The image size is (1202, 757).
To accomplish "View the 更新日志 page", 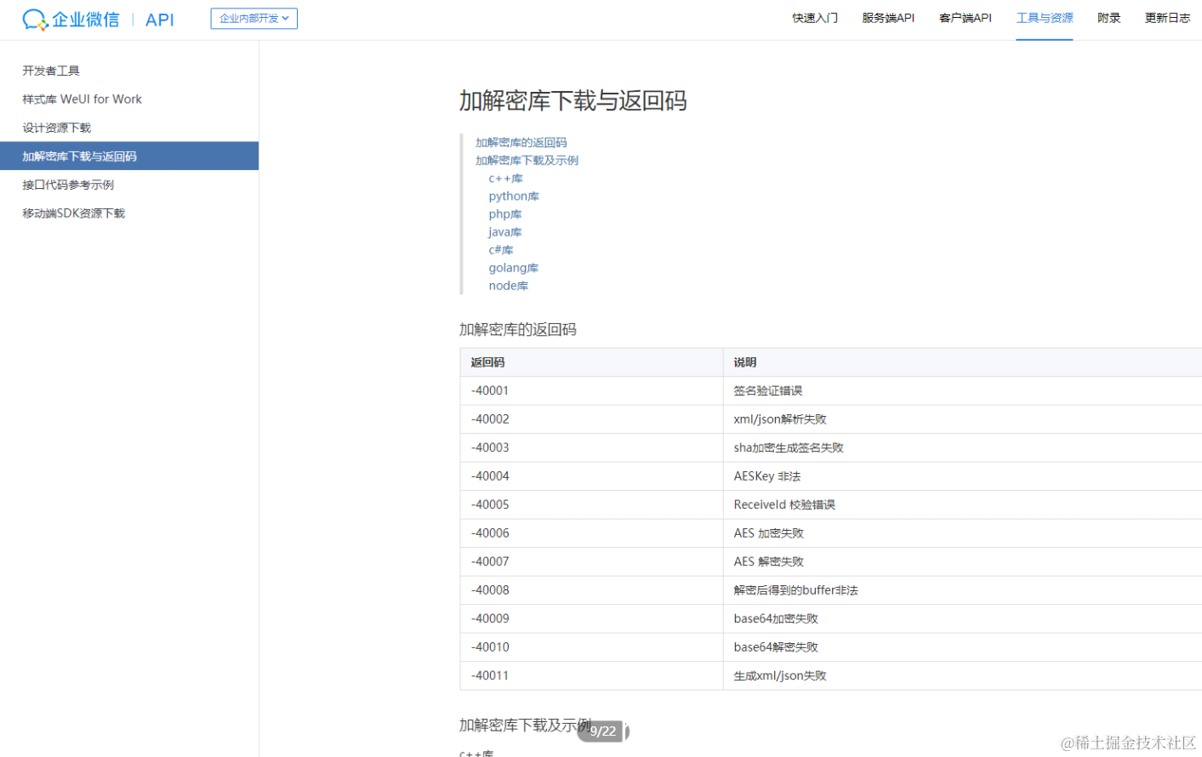I will 1167,17.
